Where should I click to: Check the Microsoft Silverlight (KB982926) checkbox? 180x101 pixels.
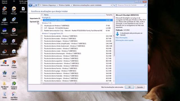(42, 20)
